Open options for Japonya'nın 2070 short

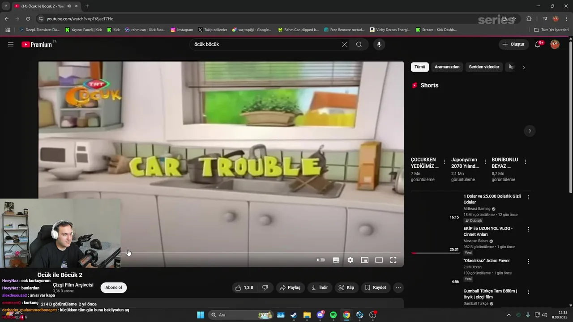[485, 162]
